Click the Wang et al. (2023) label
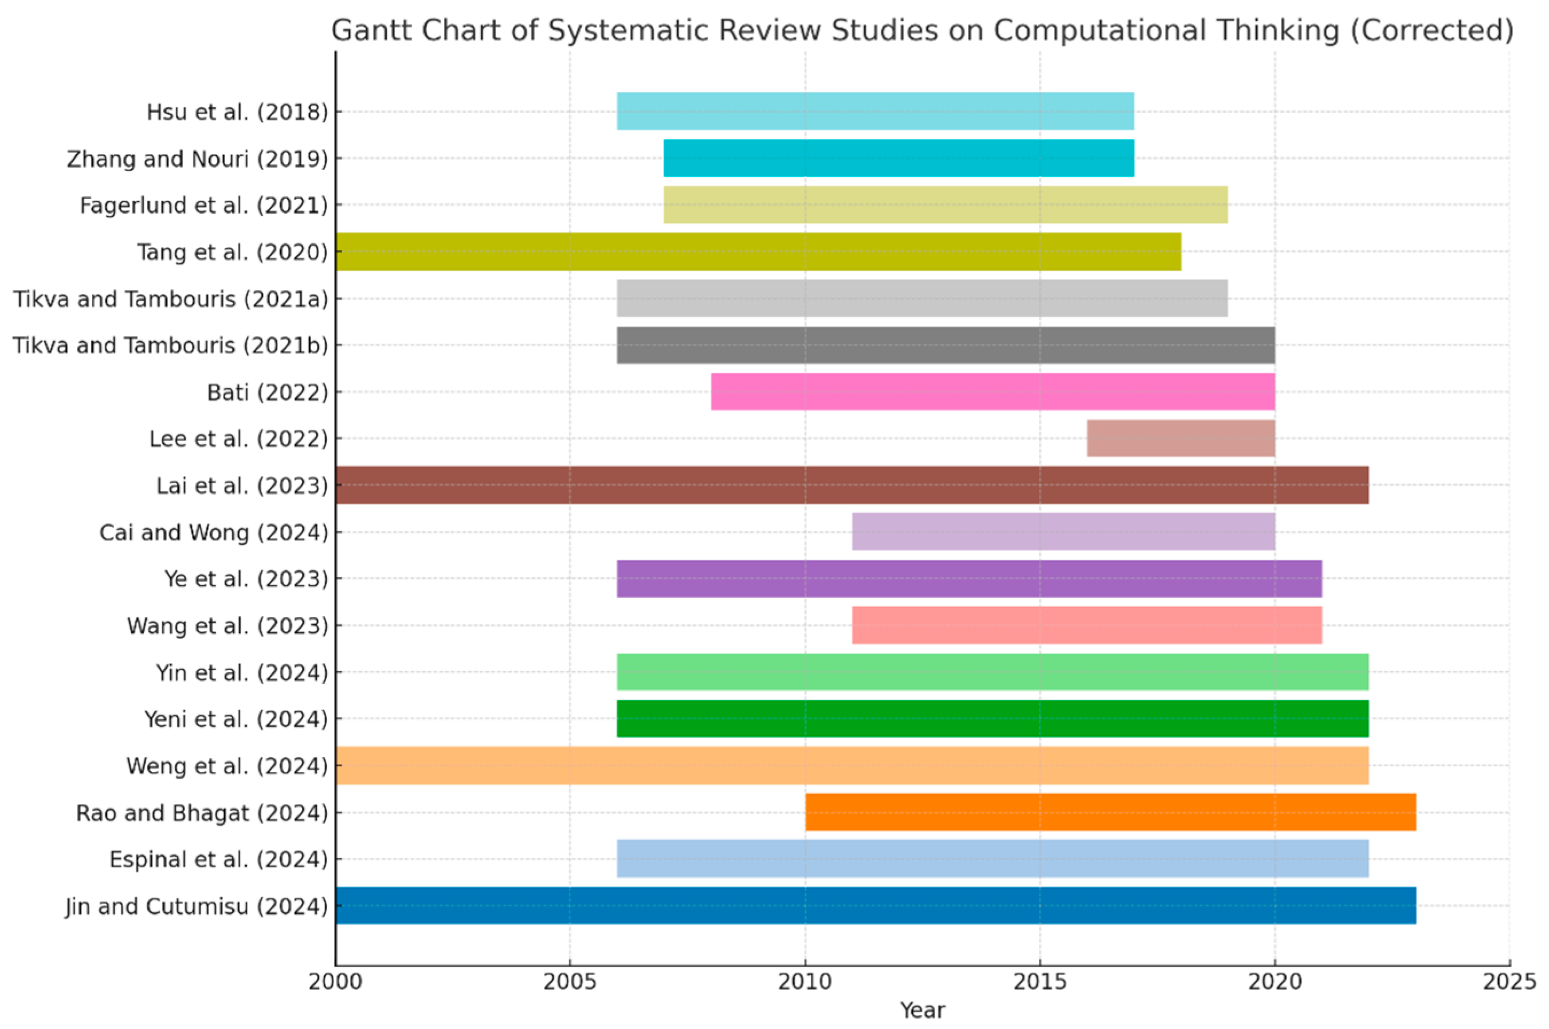Screen dimensions: 1549x1029 [227, 626]
